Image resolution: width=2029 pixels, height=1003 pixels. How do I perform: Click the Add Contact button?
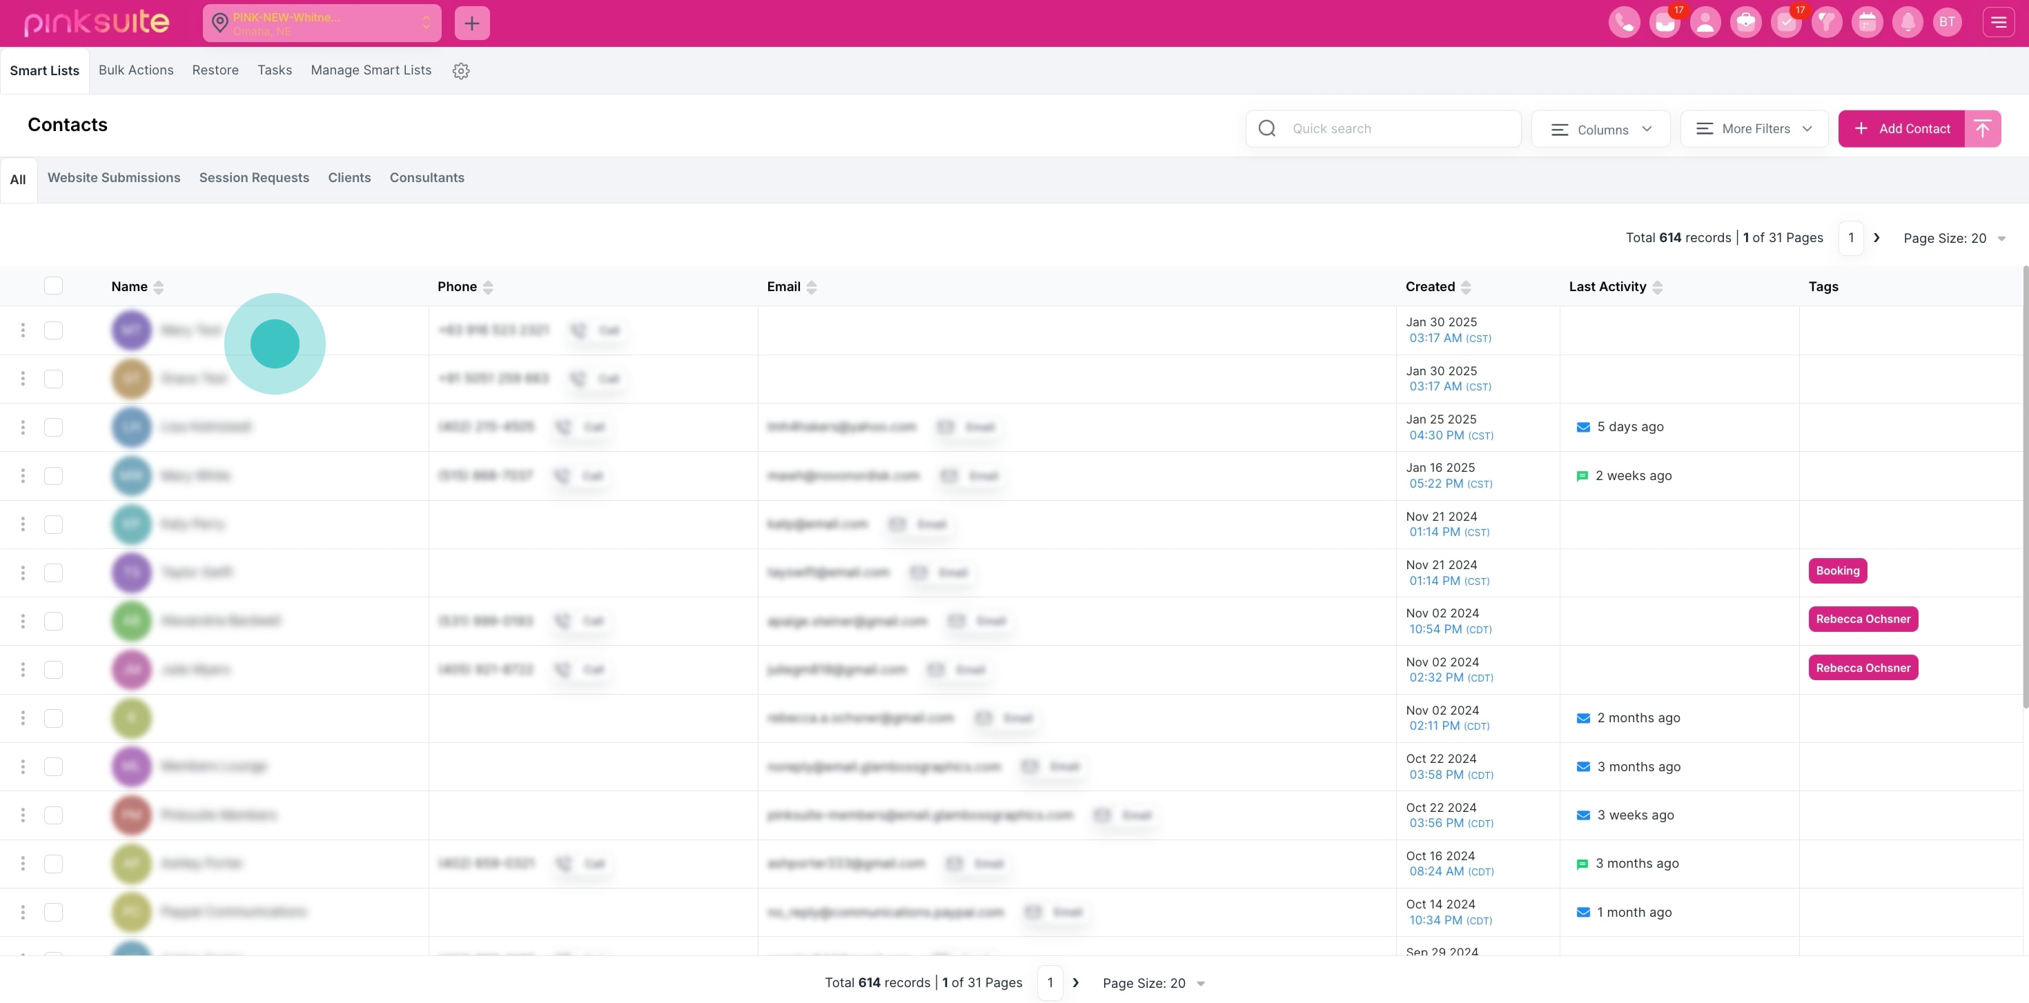point(1901,128)
